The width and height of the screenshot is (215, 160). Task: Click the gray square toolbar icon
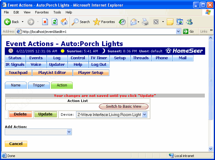(x=156, y=22)
